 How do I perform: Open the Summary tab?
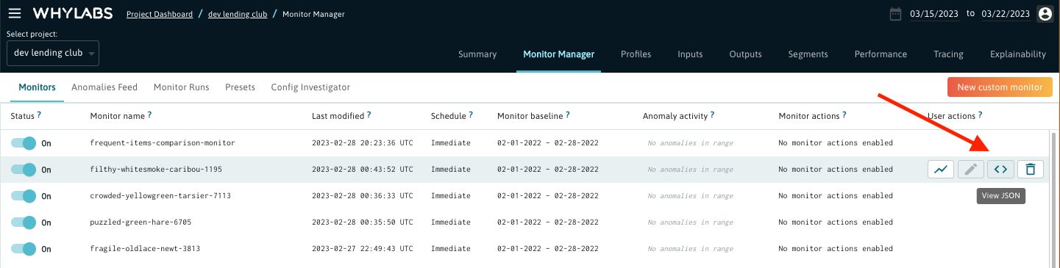pyautogui.click(x=477, y=54)
